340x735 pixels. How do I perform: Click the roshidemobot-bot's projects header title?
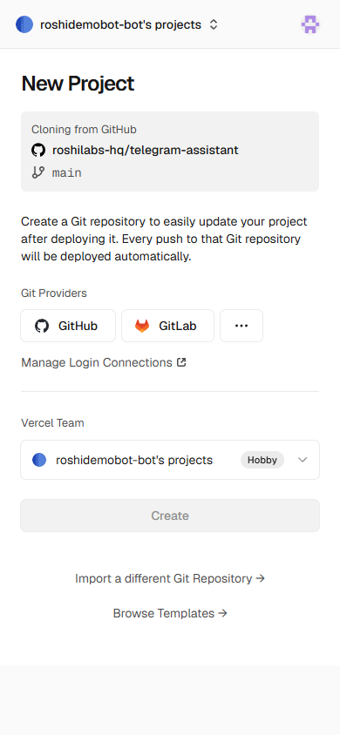120,25
